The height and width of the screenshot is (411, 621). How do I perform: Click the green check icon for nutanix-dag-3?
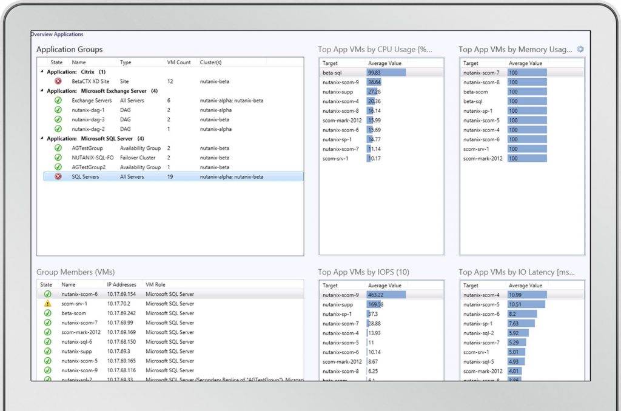coord(58,119)
